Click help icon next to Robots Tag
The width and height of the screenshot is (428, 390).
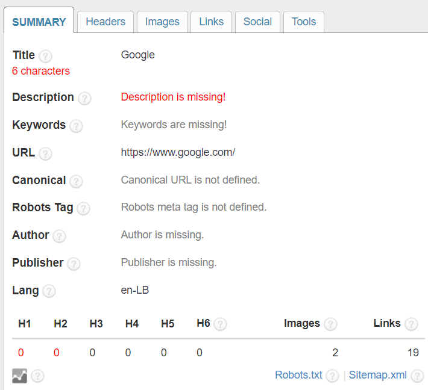(83, 208)
